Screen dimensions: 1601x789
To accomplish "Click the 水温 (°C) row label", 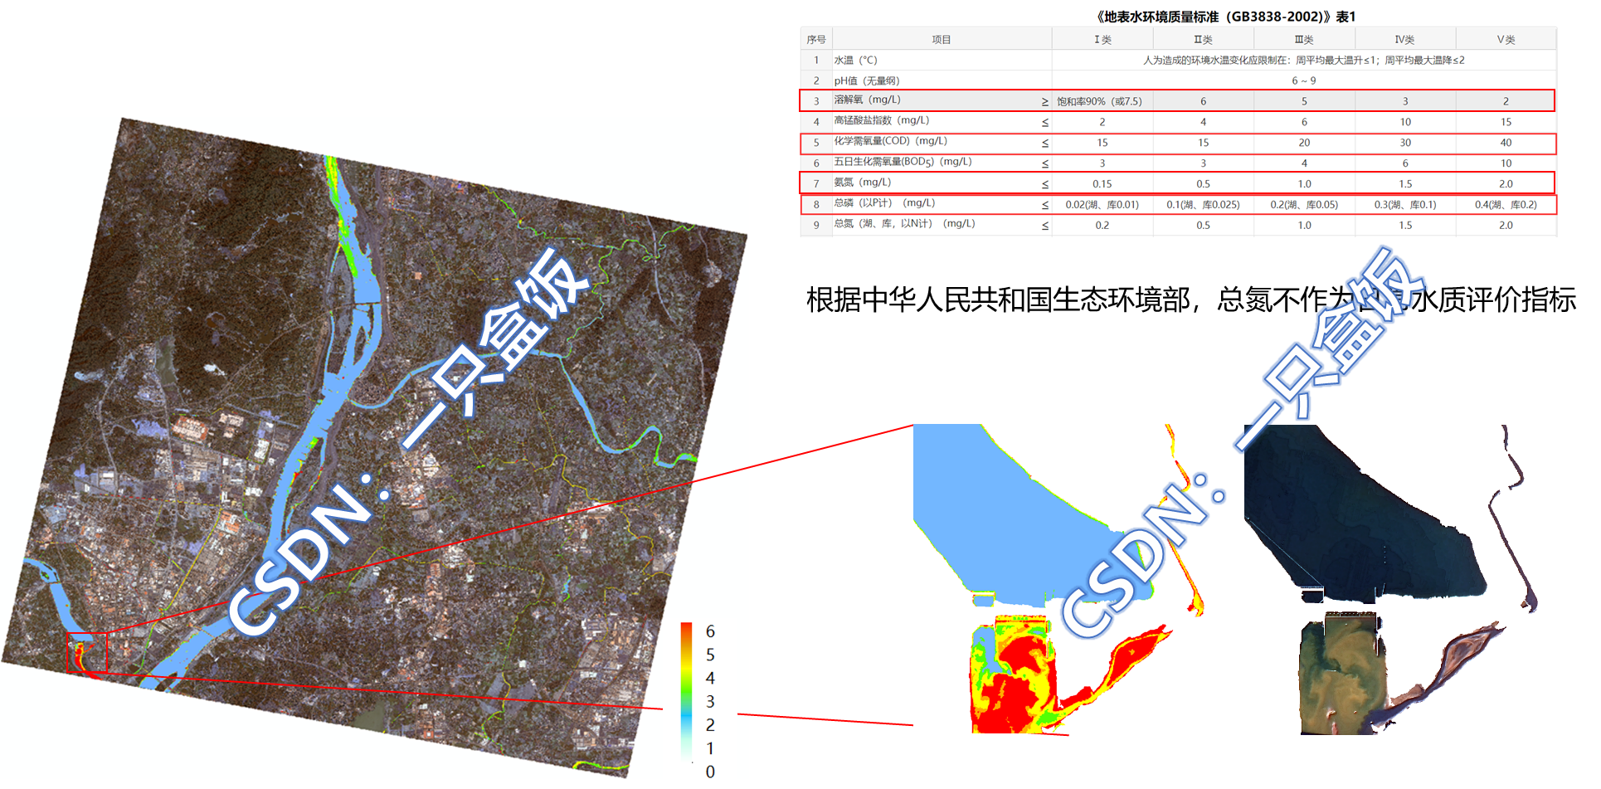I will coord(855,61).
